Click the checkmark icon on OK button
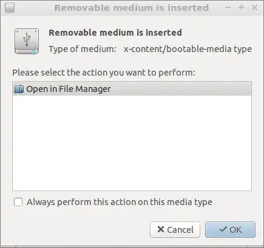 tap(223, 229)
